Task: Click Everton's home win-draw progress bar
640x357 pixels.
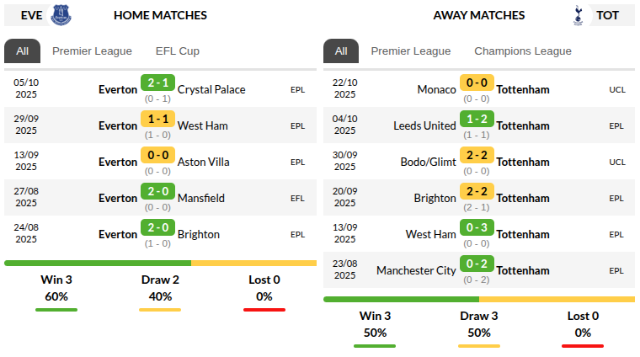Action: pos(160,263)
